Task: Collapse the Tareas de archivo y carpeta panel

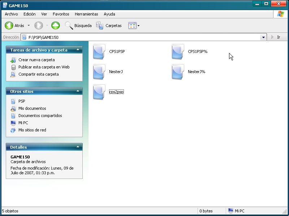Action: click(78, 50)
